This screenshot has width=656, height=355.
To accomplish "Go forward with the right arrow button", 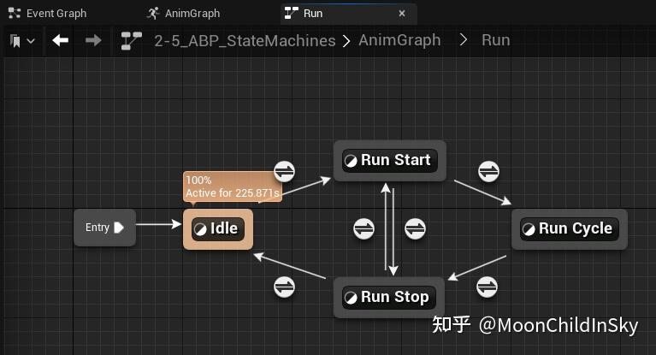I will point(93,40).
